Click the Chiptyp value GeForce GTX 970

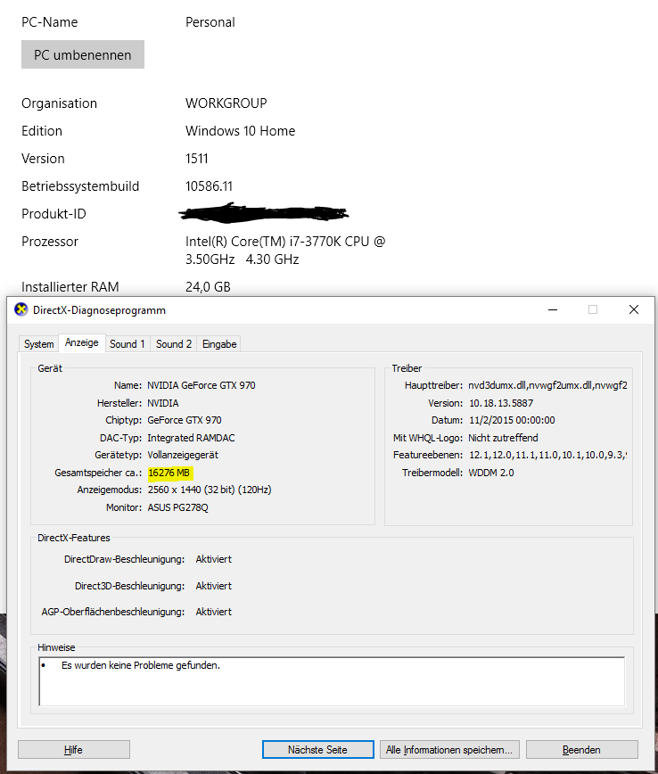pyautogui.click(x=185, y=420)
